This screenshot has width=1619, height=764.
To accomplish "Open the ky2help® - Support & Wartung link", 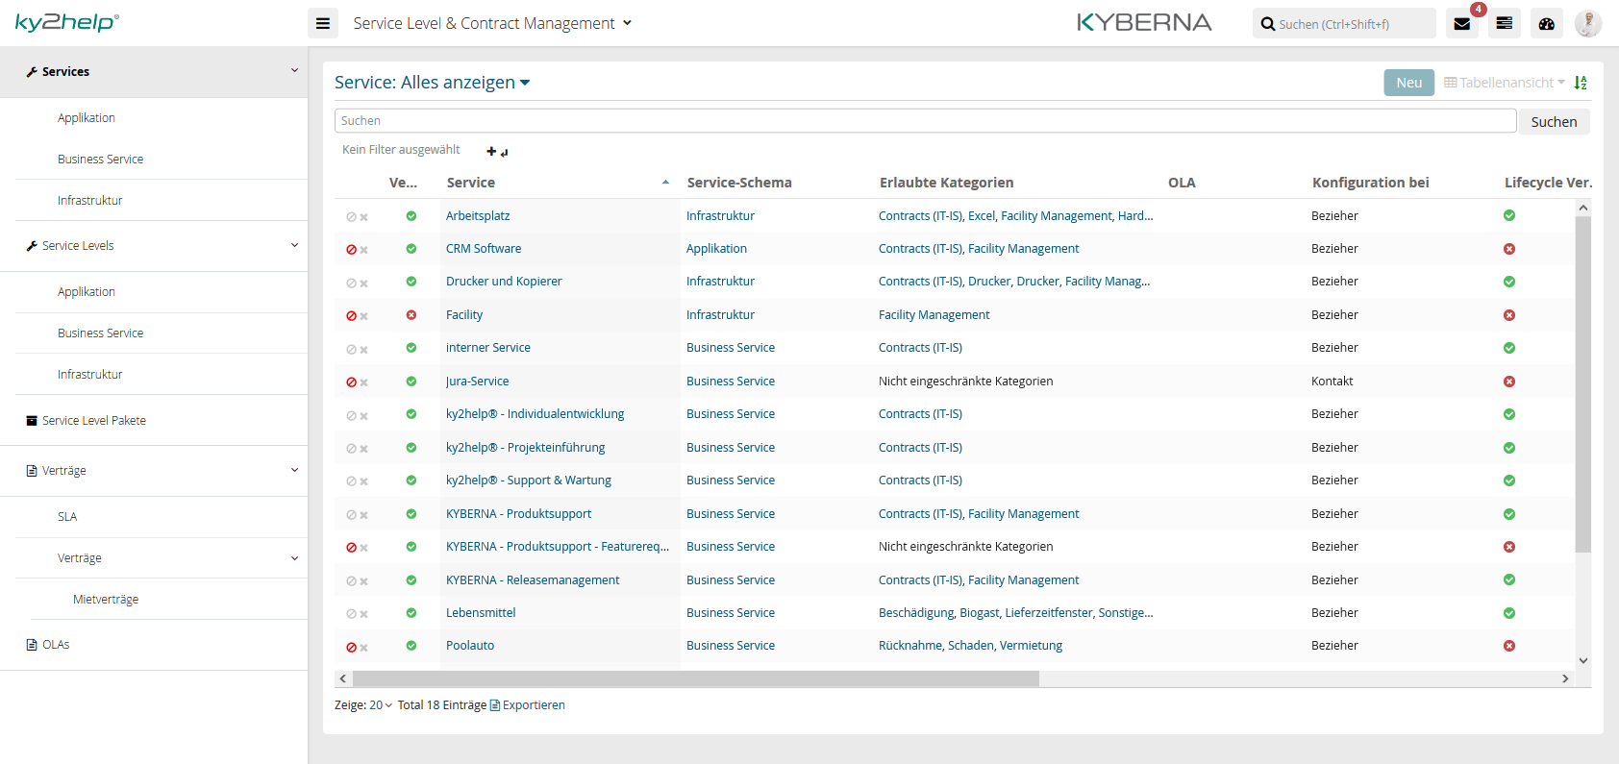I will (x=529, y=481).
